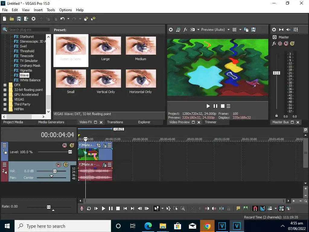This screenshot has height=232, width=309.
Task: Open track 1 hamburger menu
Action: tap(4, 145)
